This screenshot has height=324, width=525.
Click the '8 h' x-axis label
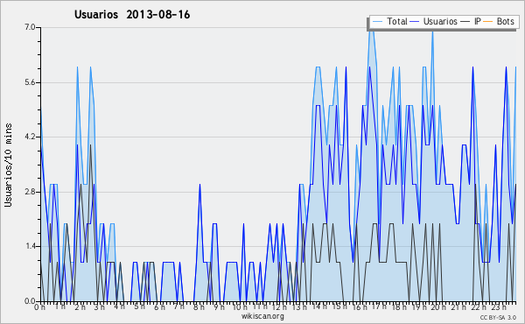(199, 306)
